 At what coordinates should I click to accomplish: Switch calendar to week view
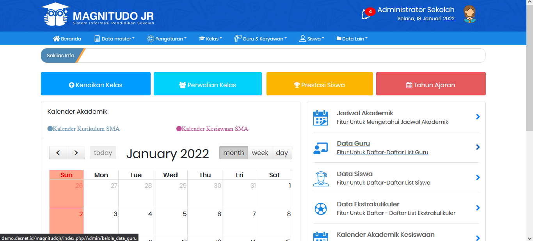(260, 153)
